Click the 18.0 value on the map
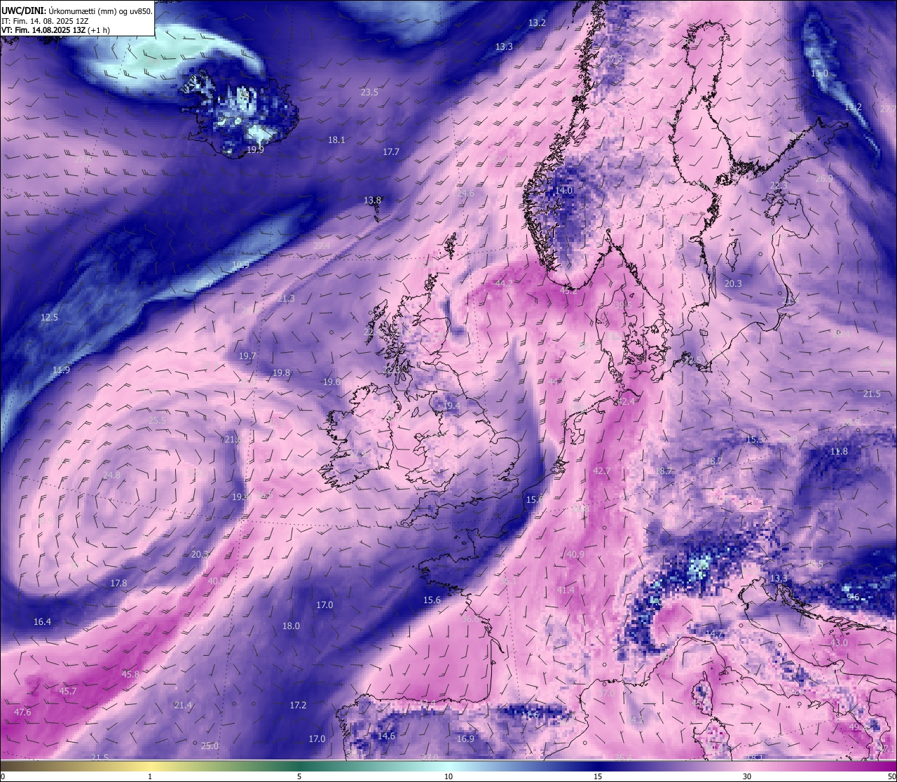This screenshot has height=782, width=897. click(291, 626)
